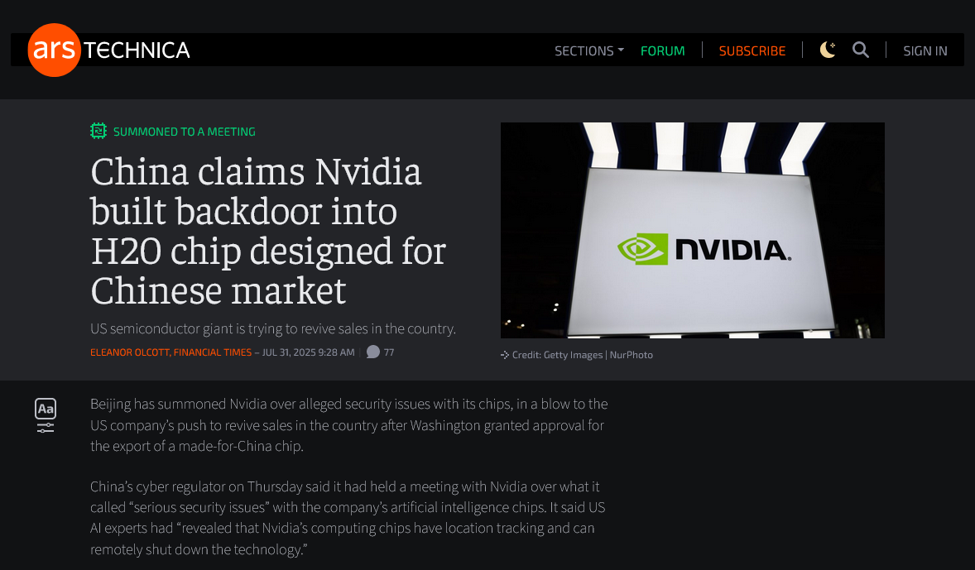The width and height of the screenshot is (975, 570).
Task: Click the Sections dropdown caret arrow
Action: coord(621,50)
